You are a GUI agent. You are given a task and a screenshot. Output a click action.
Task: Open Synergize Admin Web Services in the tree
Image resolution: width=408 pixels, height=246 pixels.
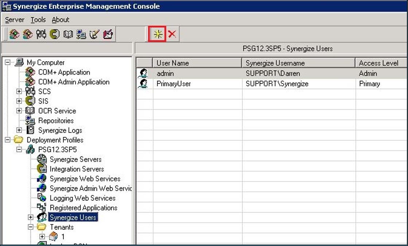point(90,189)
